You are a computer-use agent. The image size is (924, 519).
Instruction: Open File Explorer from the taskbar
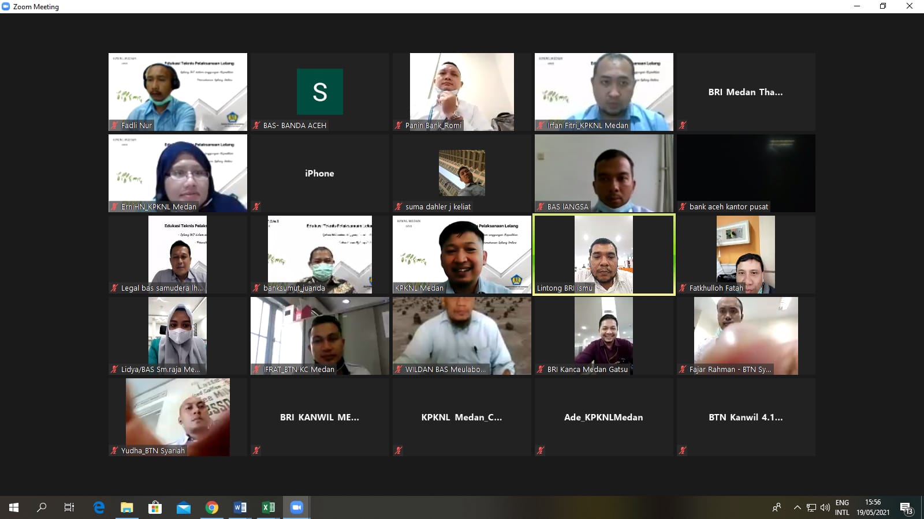tap(126, 507)
